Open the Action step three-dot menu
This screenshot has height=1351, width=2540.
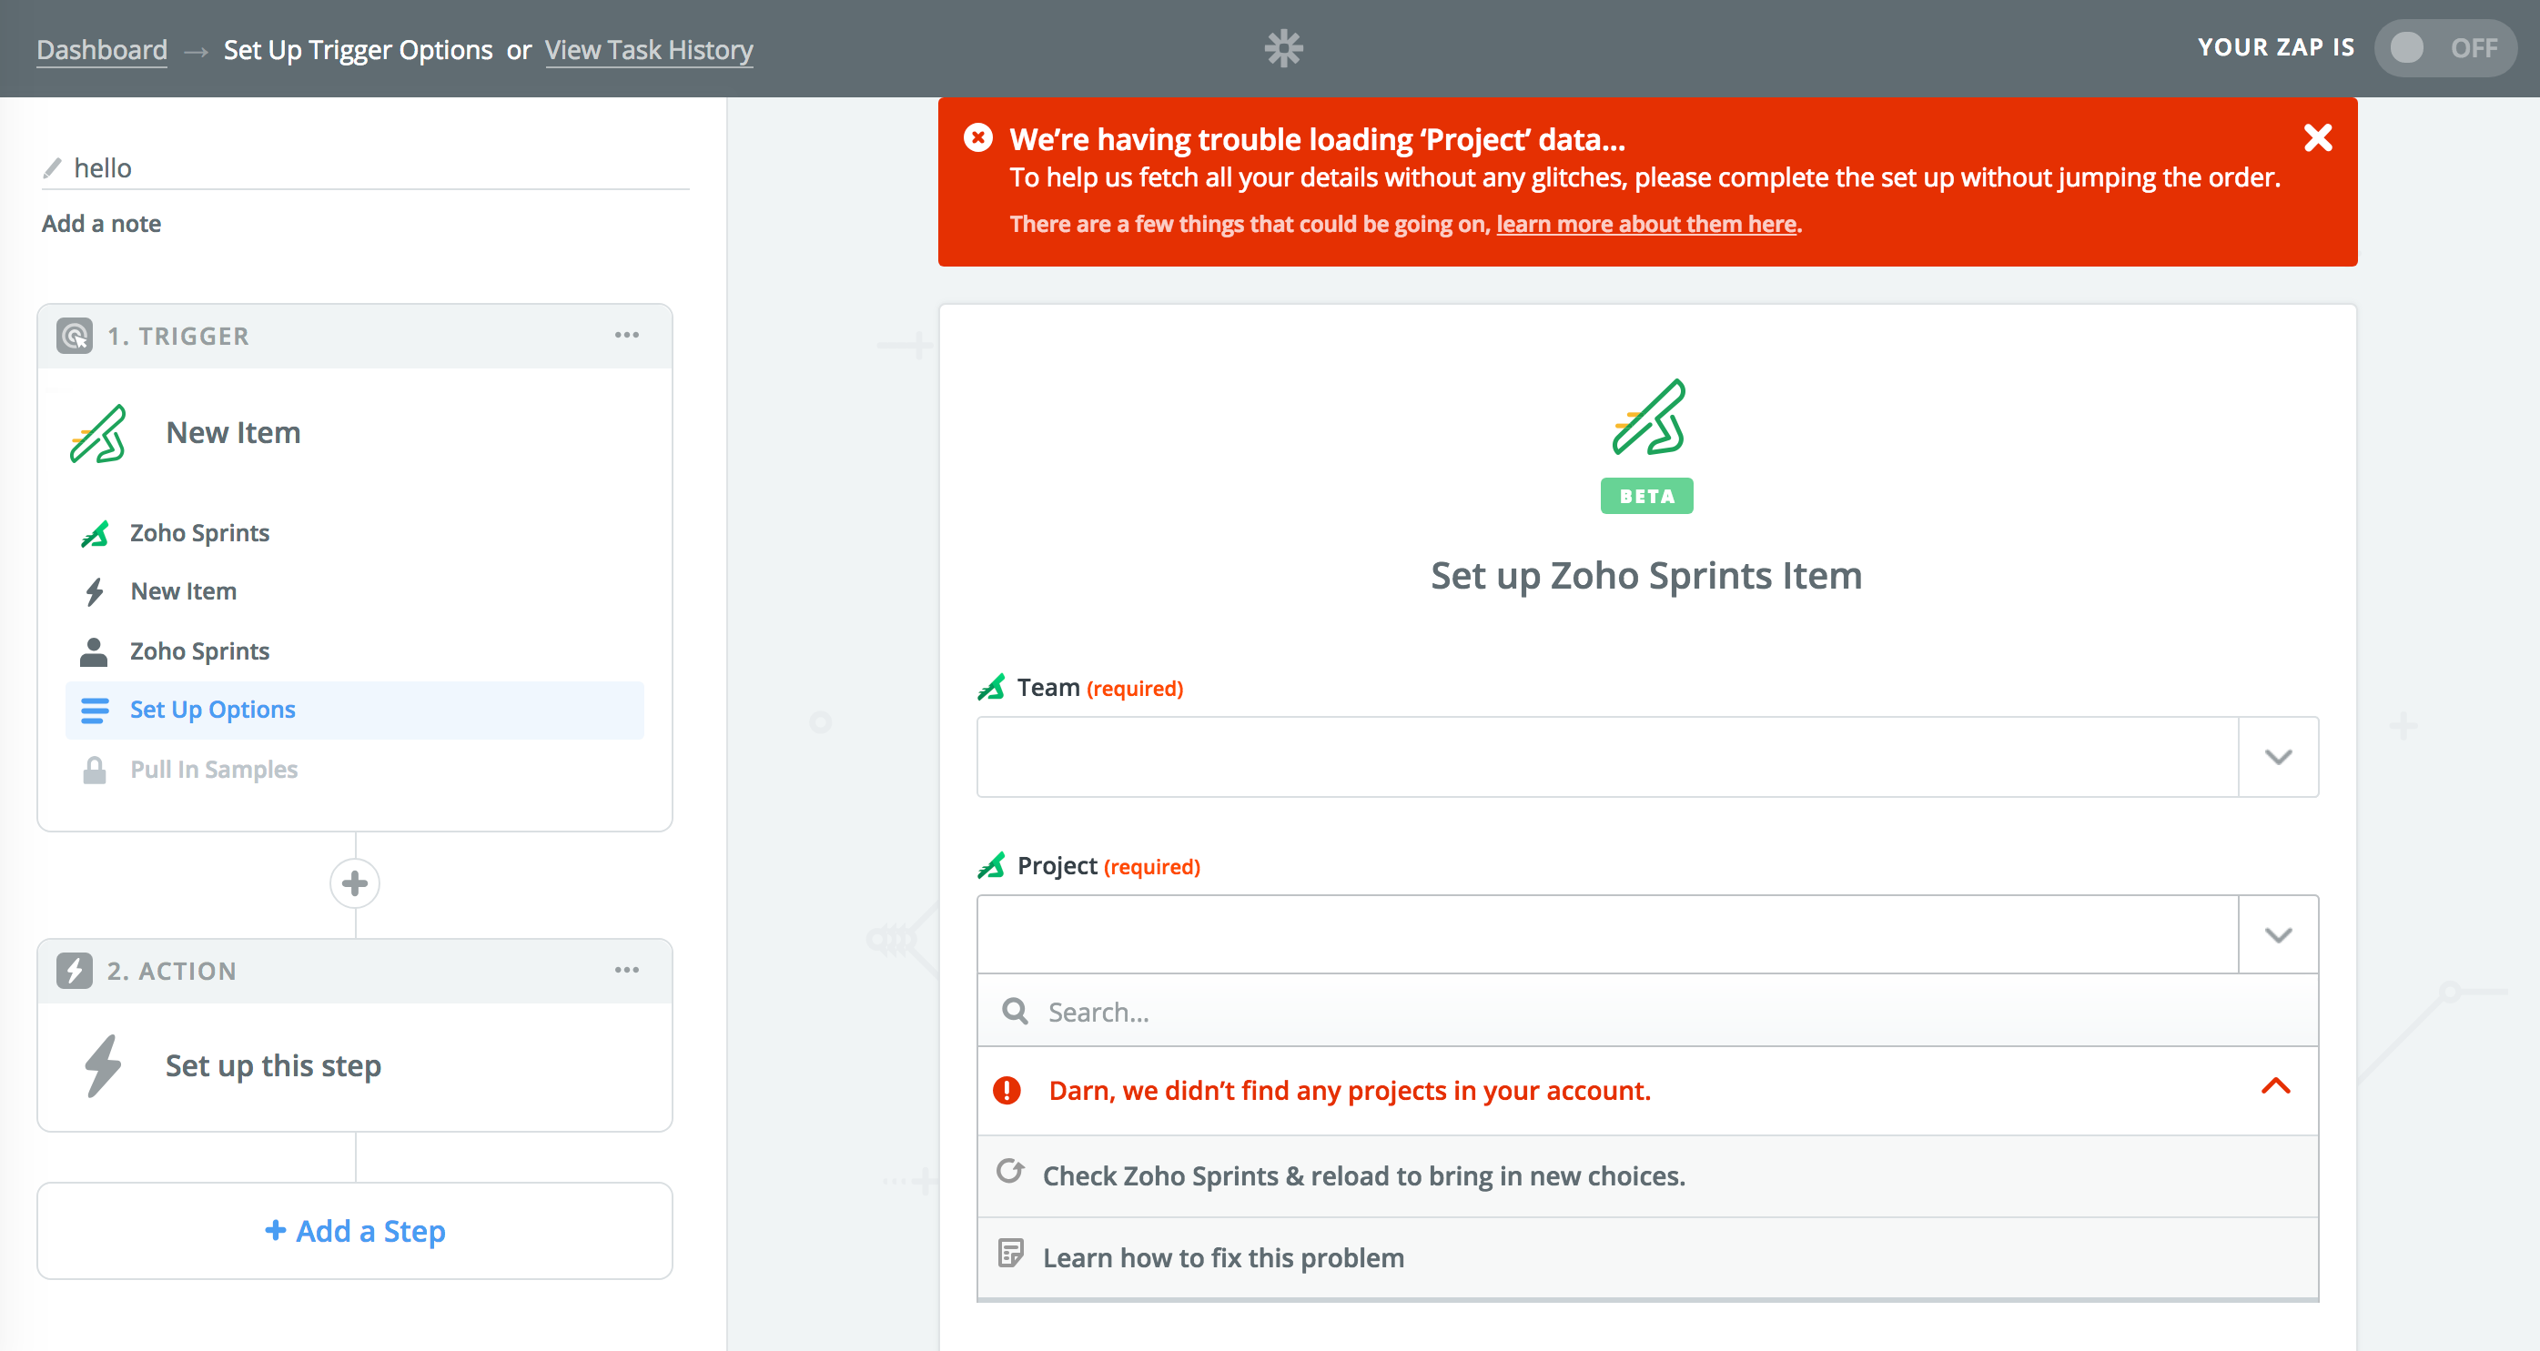tap(626, 971)
